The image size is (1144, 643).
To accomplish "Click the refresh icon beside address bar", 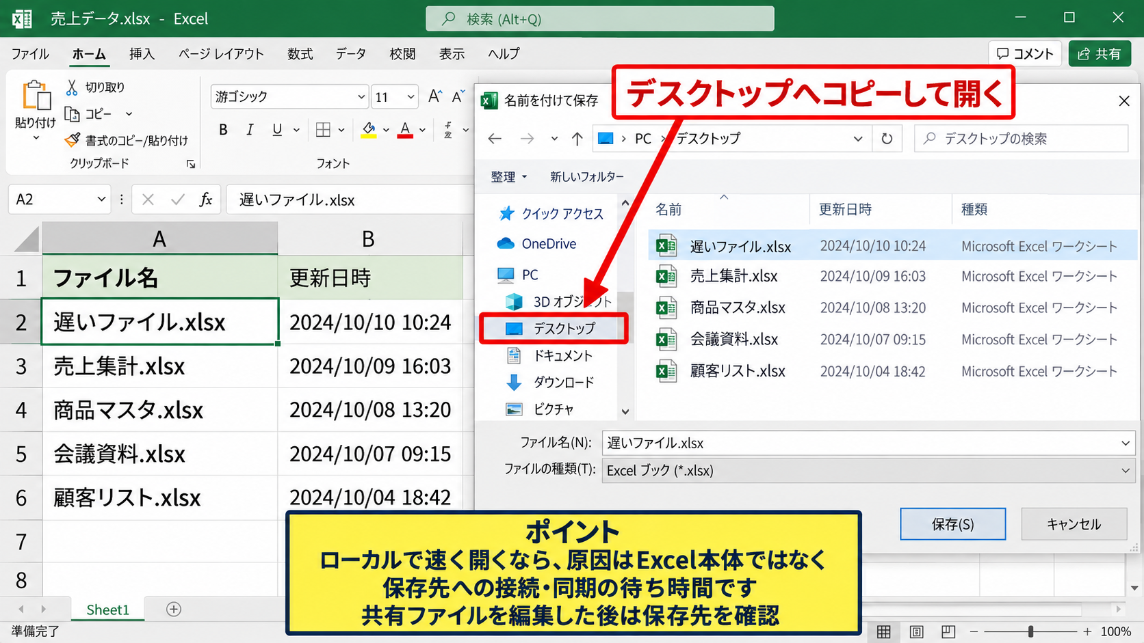I will [x=887, y=139].
